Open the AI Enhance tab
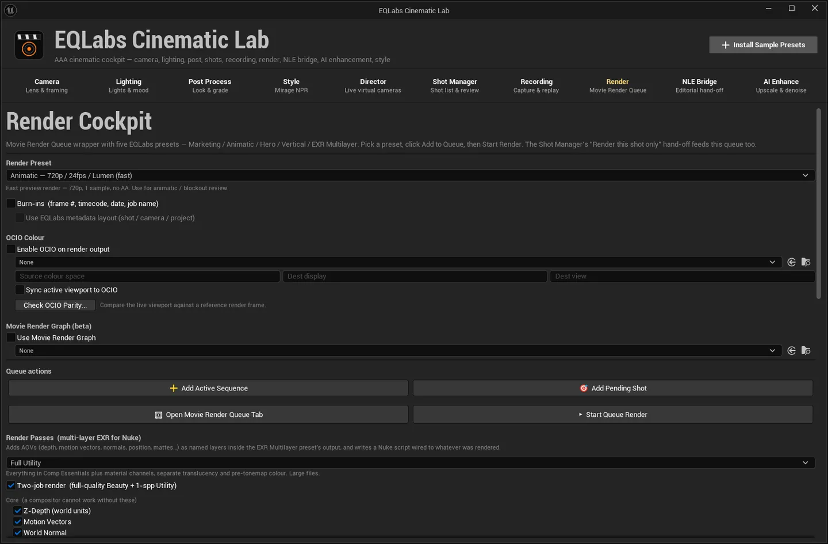The image size is (828, 544). point(781,86)
